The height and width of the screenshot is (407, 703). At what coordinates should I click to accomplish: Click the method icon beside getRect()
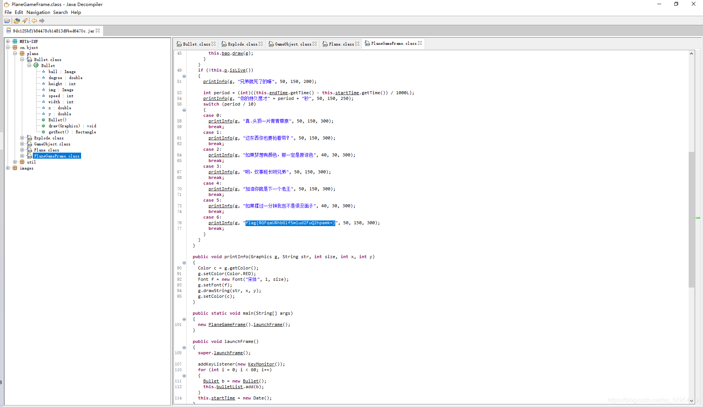[x=43, y=132]
